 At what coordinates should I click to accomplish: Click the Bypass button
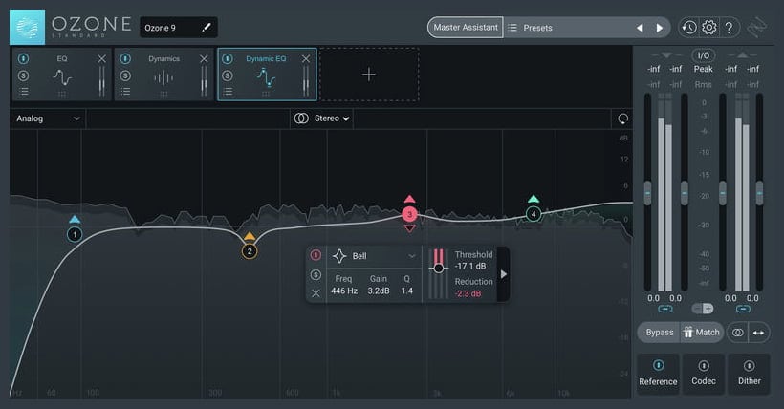coord(659,332)
